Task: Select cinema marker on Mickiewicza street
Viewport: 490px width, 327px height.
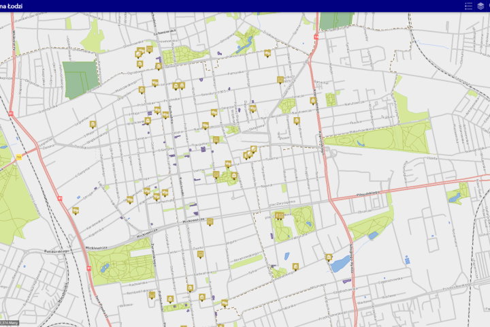Action: tap(210, 222)
